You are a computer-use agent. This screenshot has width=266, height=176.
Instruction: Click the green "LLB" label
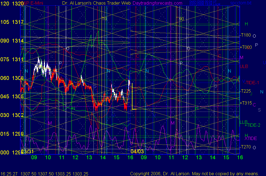pyautogui.click(x=244, y=122)
